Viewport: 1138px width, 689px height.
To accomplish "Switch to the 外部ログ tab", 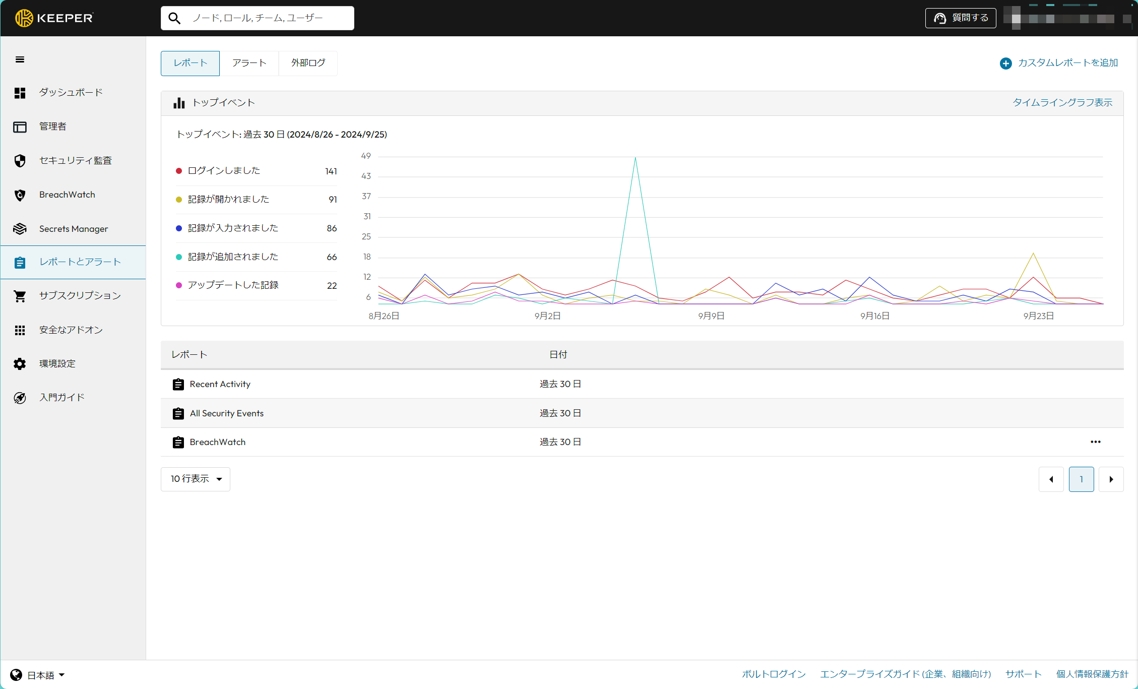I will coord(308,63).
